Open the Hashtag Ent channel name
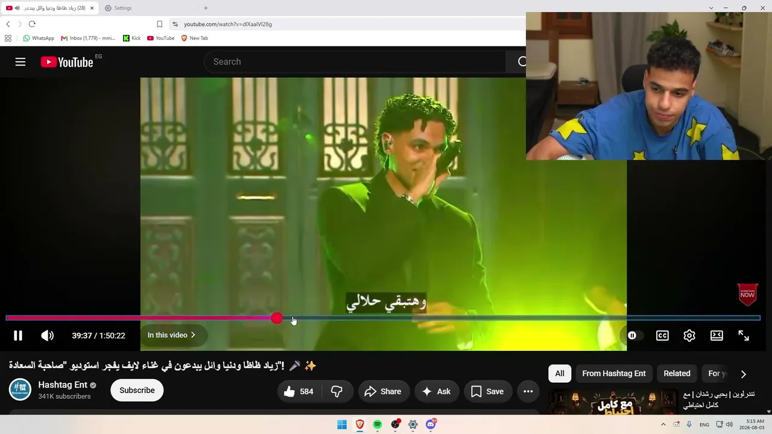Screen dimensions: 772x434 tap(63, 385)
